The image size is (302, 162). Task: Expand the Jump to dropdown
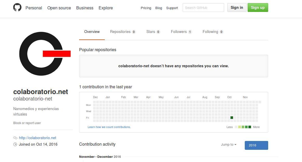tap(229, 145)
